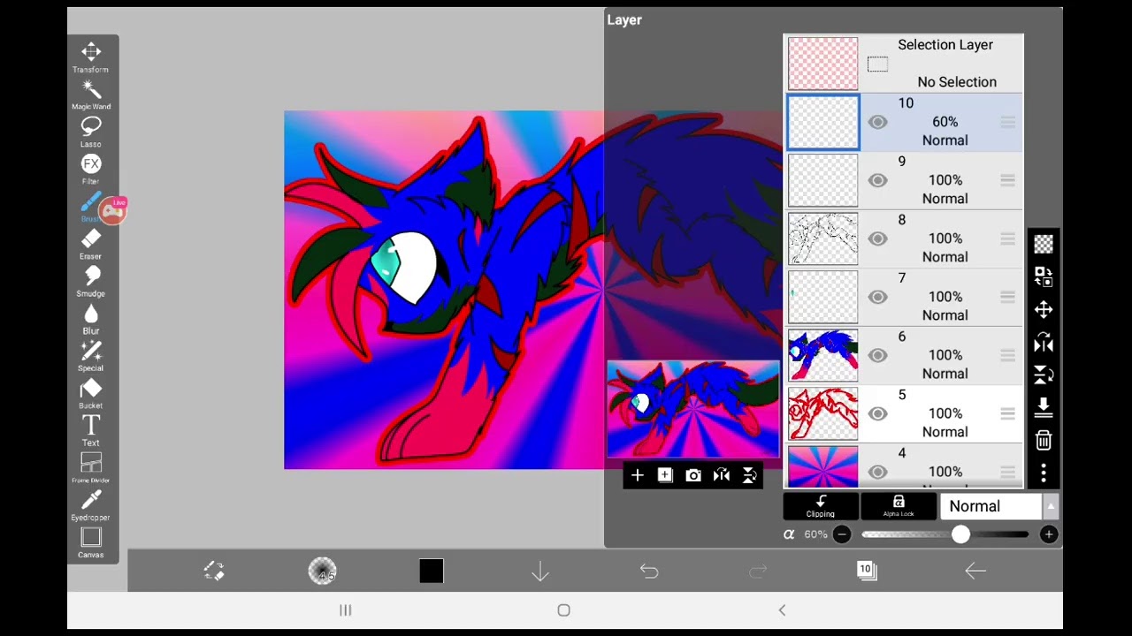Select the Eraser tool
This screenshot has height=636, width=1132.
91,244
